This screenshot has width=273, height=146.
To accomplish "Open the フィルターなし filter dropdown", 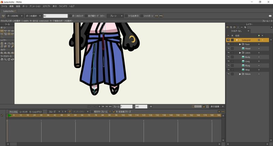I will coord(238,31).
